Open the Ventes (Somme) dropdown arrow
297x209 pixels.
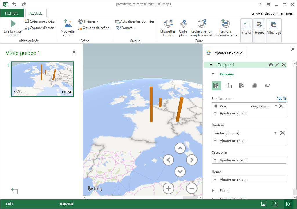pos(275,133)
